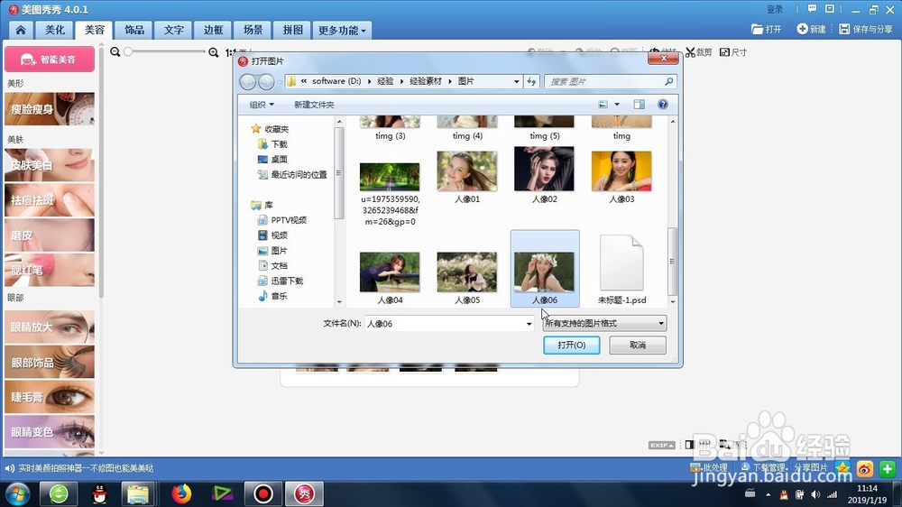Launch Firefox from the taskbar
The height and width of the screenshot is (507, 902).
tap(181, 493)
